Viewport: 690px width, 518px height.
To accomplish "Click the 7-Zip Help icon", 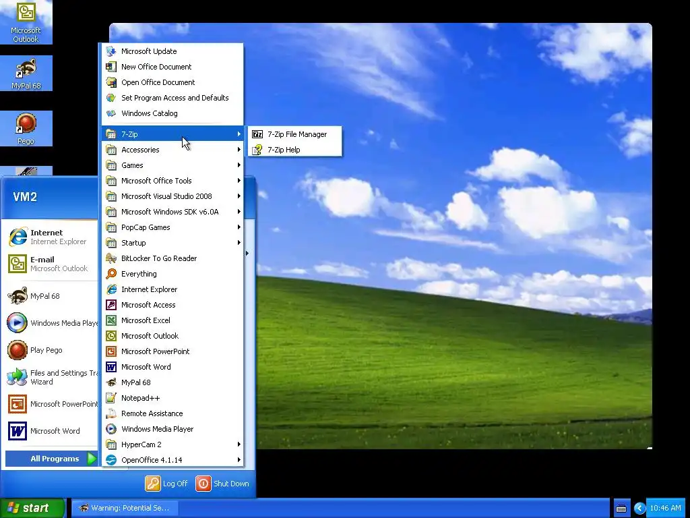I will click(x=257, y=150).
